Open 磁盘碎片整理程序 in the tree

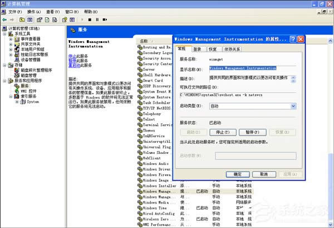36,70
